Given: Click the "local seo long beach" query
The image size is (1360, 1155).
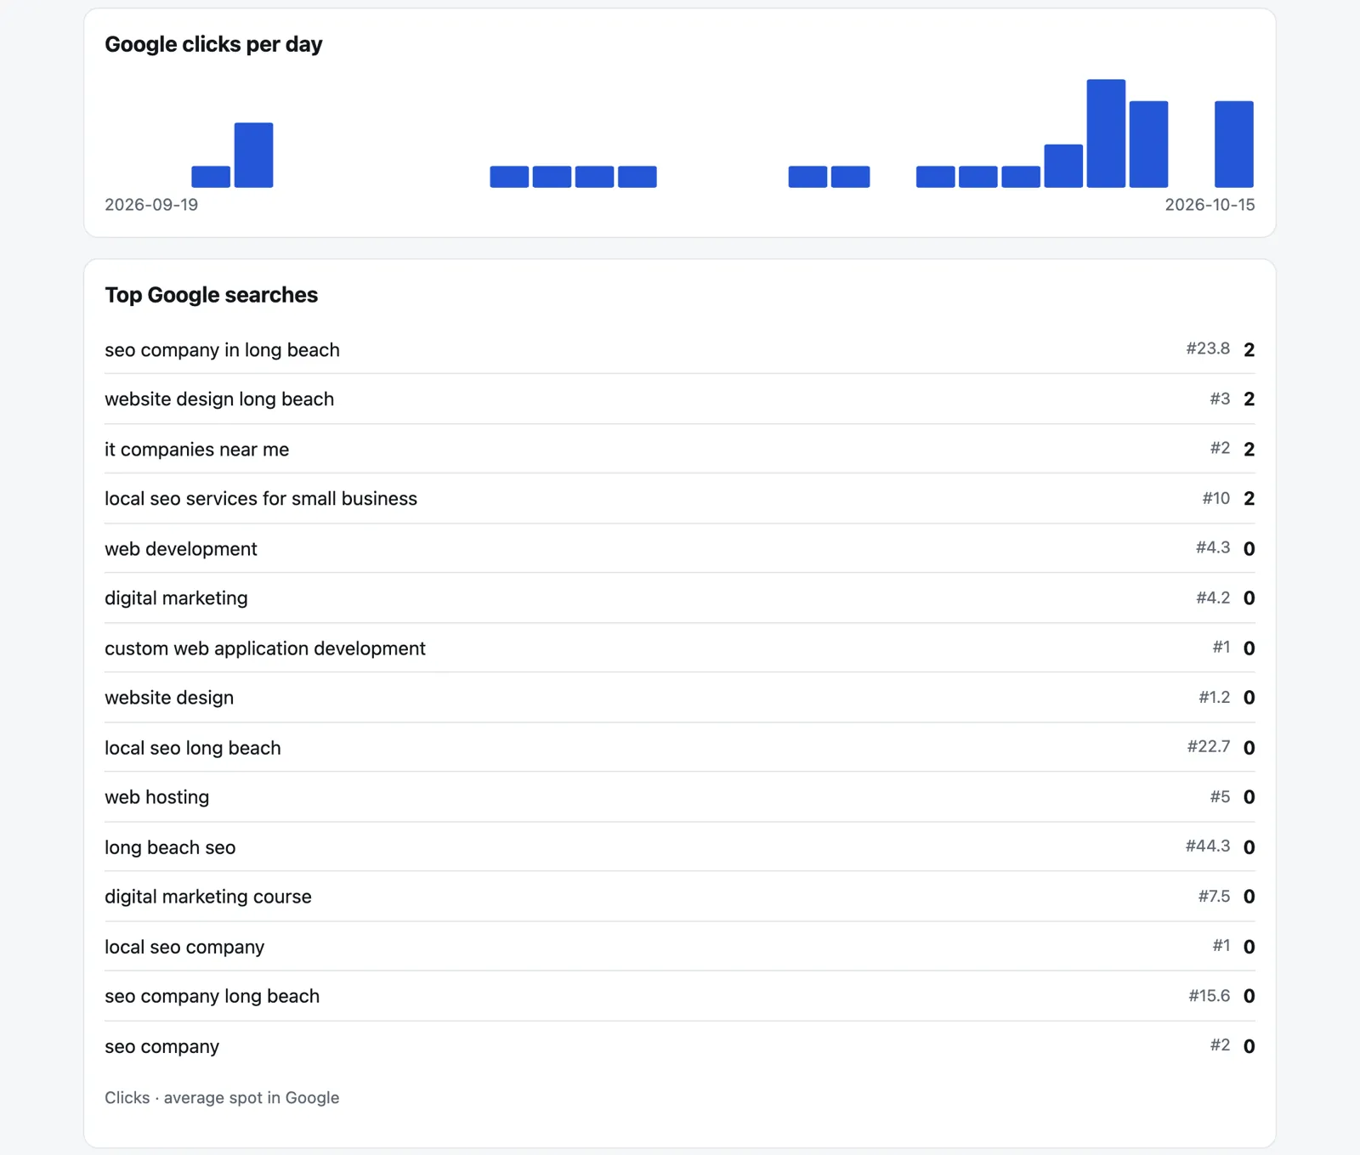Looking at the screenshot, I should click(193, 748).
